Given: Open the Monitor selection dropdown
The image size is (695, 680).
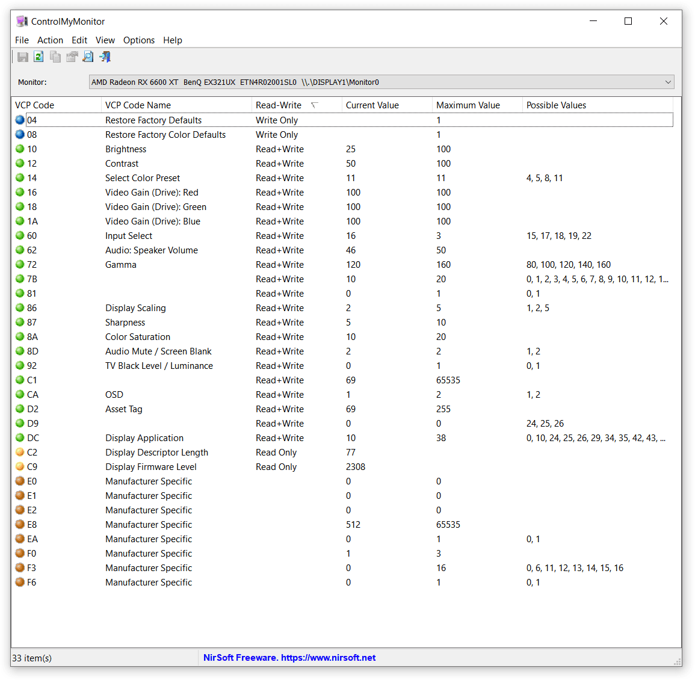Looking at the screenshot, I should pyautogui.click(x=381, y=82).
